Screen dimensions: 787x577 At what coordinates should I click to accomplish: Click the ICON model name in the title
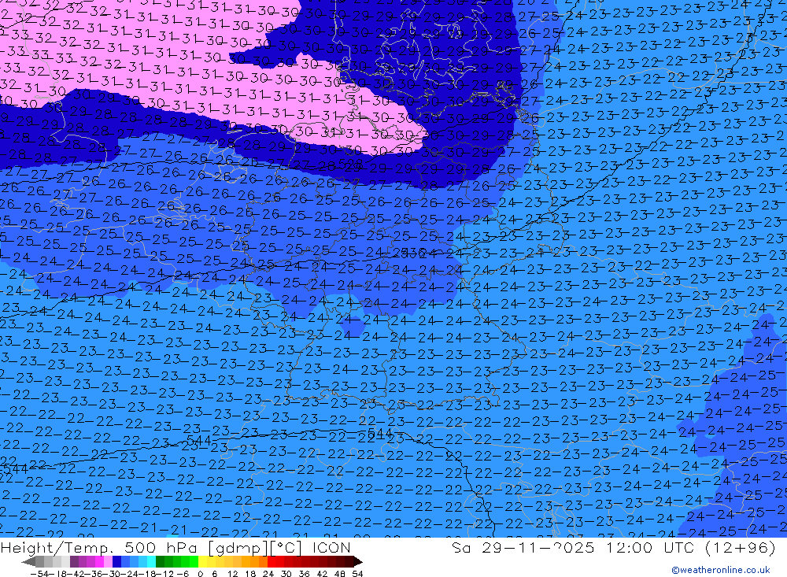coord(331,547)
